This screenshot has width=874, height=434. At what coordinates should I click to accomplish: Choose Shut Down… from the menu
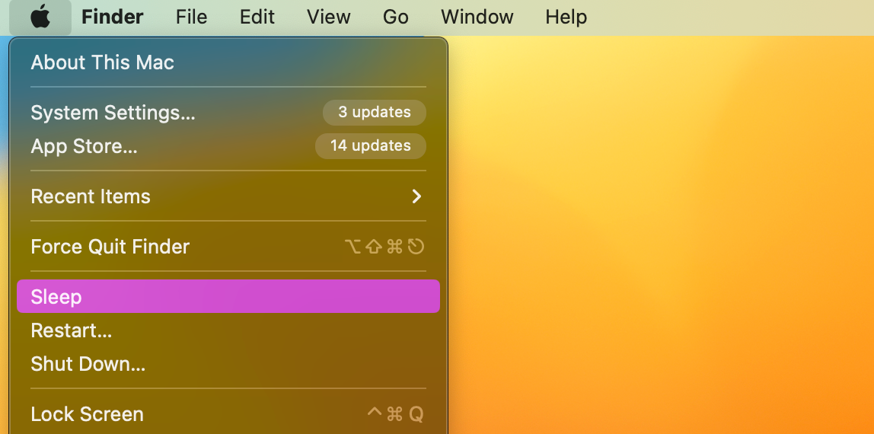point(228,364)
